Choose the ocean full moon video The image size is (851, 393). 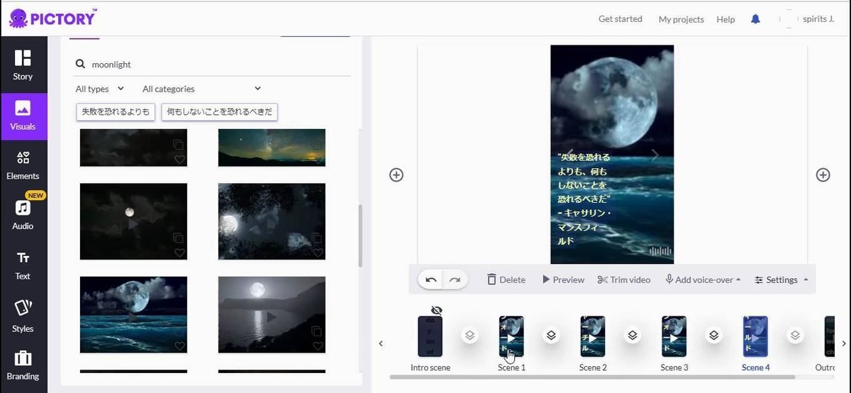coord(133,314)
